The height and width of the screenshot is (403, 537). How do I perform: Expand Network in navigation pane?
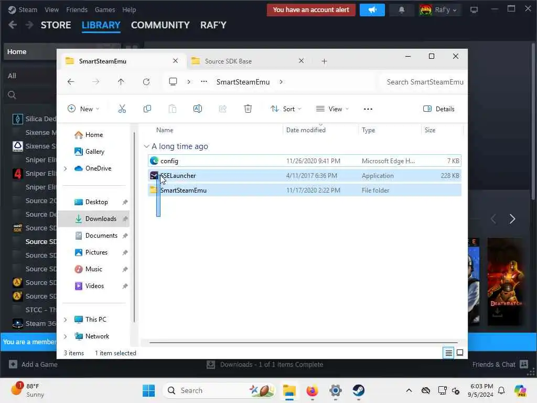click(x=66, y=336)
